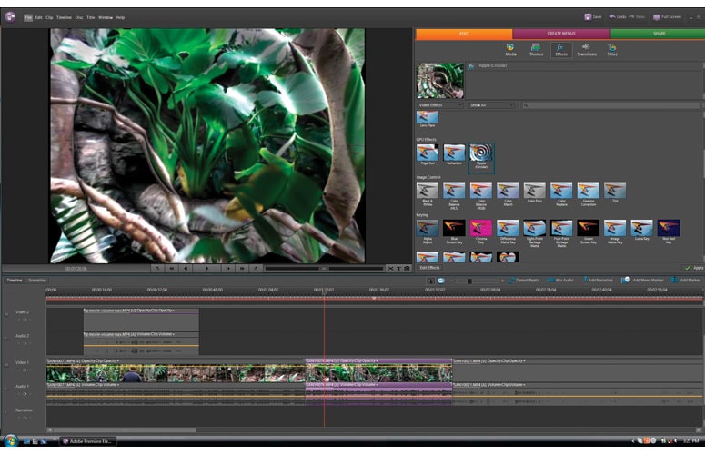Click the applied Ripple effect preview thumbnail
The width and height of the screenshot is (705, 454).
pyautogui.click(x=439, y=80)
